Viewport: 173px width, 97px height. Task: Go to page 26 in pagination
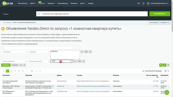[32, 71]
